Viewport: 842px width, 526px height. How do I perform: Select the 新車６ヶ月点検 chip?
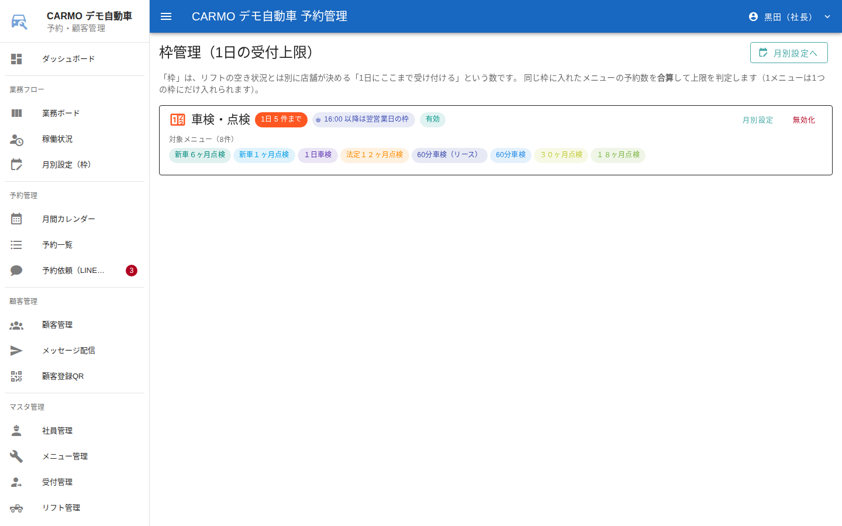200,155
